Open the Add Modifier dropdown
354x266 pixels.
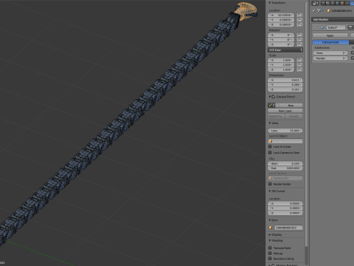333,19
